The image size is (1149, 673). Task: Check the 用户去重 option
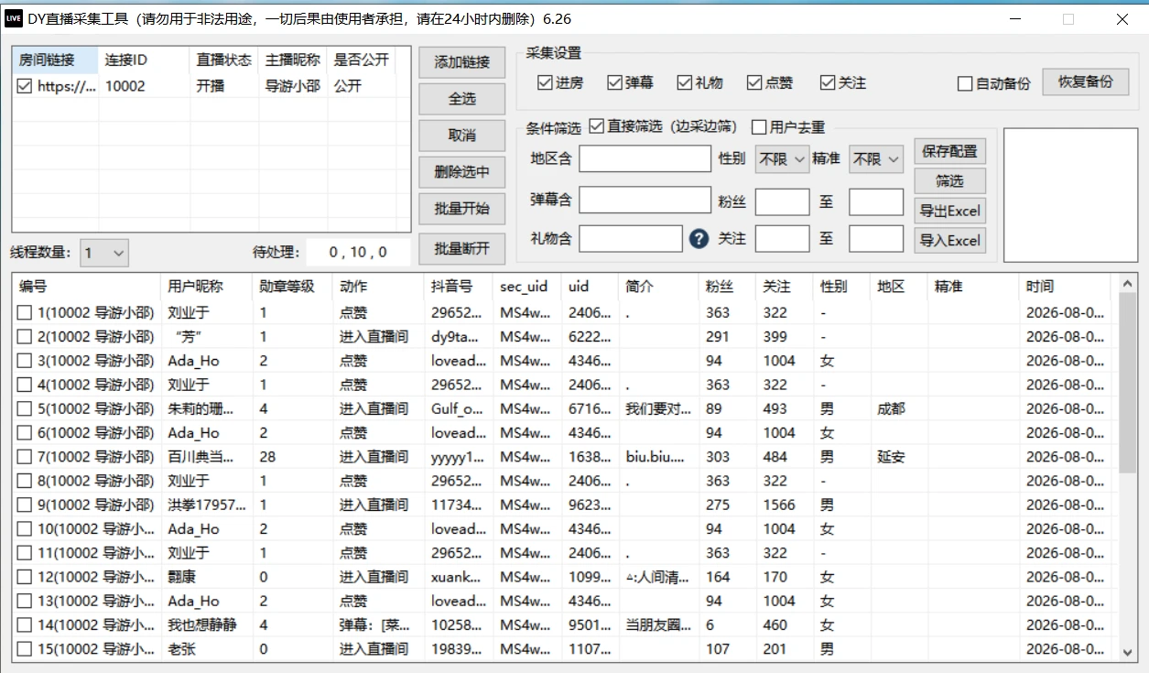coord(759,126)
